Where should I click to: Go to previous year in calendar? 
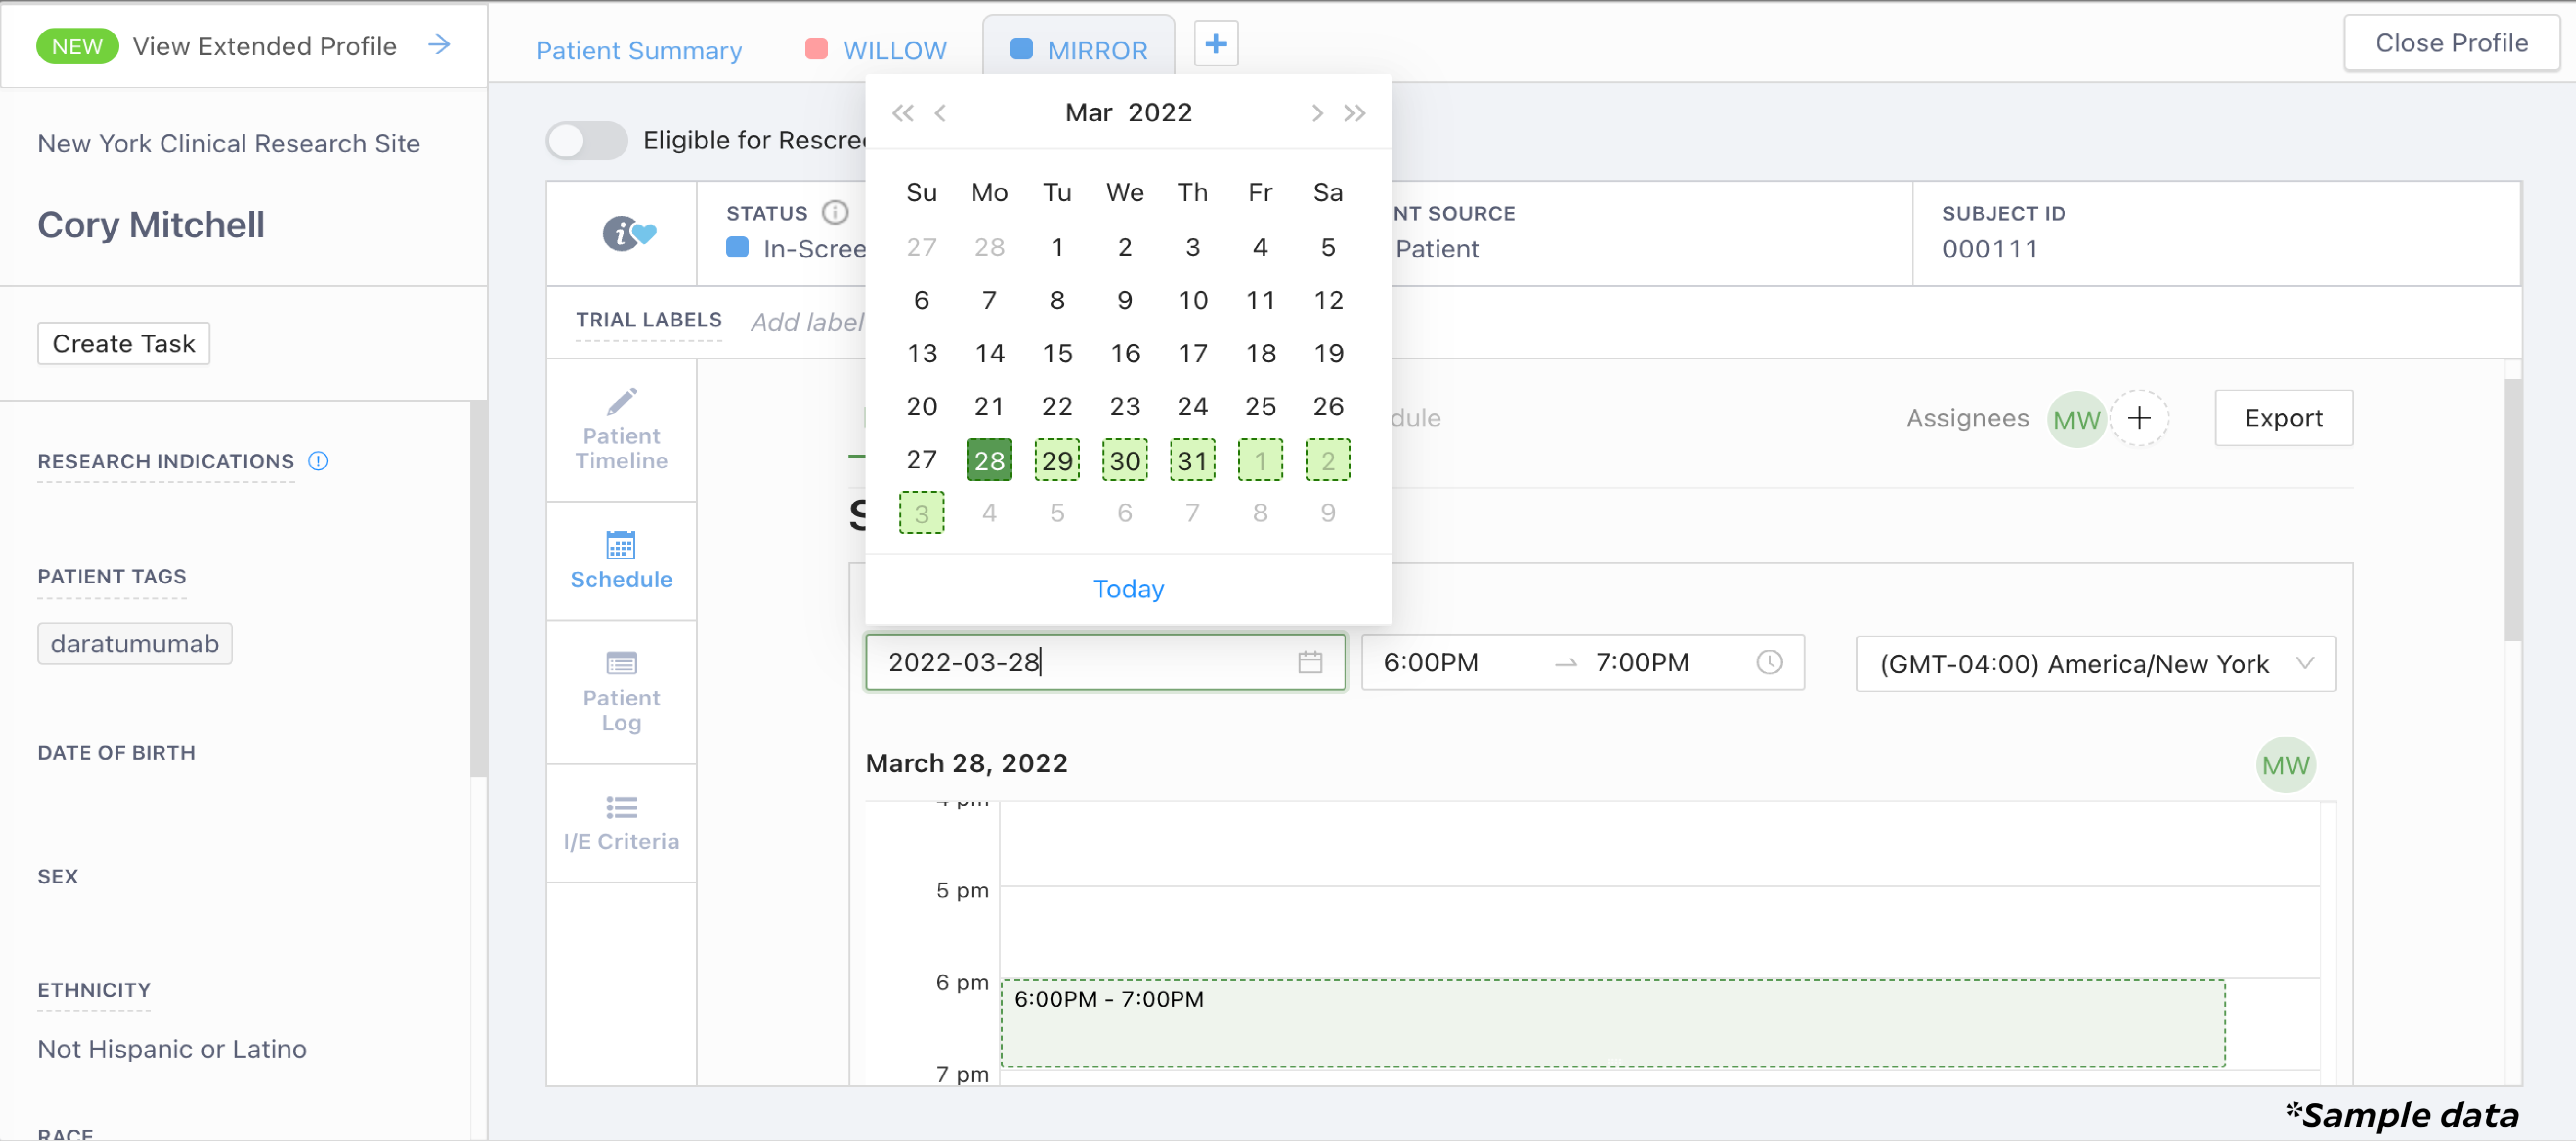coord(902,113)
